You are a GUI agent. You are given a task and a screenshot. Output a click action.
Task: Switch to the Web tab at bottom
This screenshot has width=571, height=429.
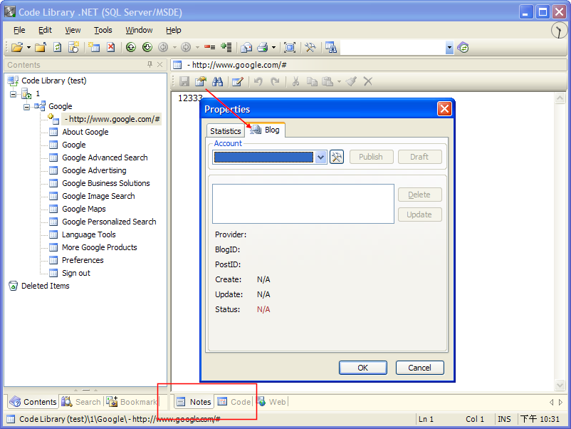272,402
